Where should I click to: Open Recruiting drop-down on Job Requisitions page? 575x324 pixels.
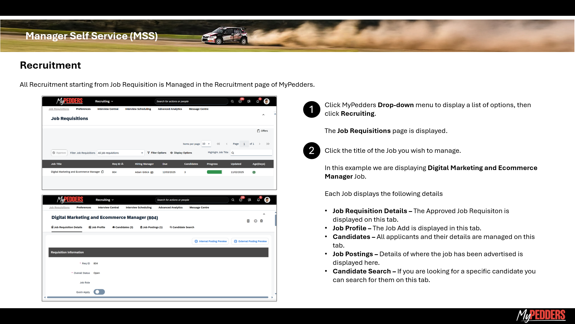point(104,101)
